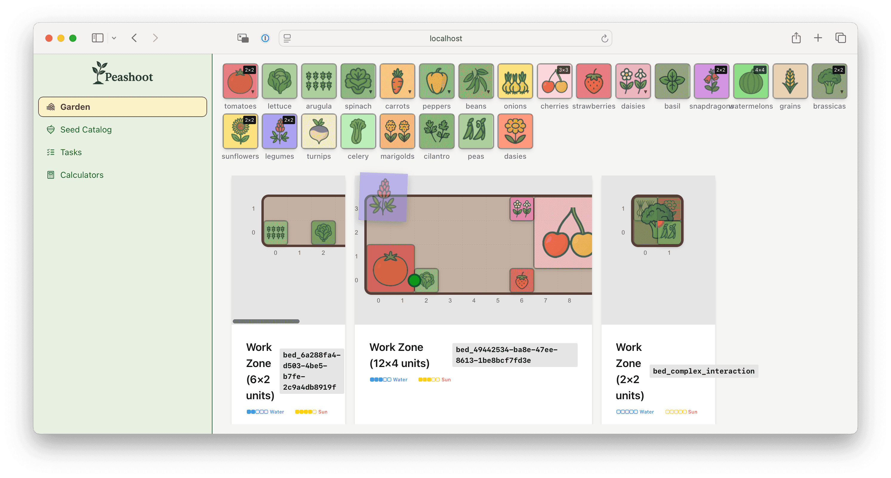Open the Safari Share menu
Viewport: 891px width, 478px height.
coord(796,38)
